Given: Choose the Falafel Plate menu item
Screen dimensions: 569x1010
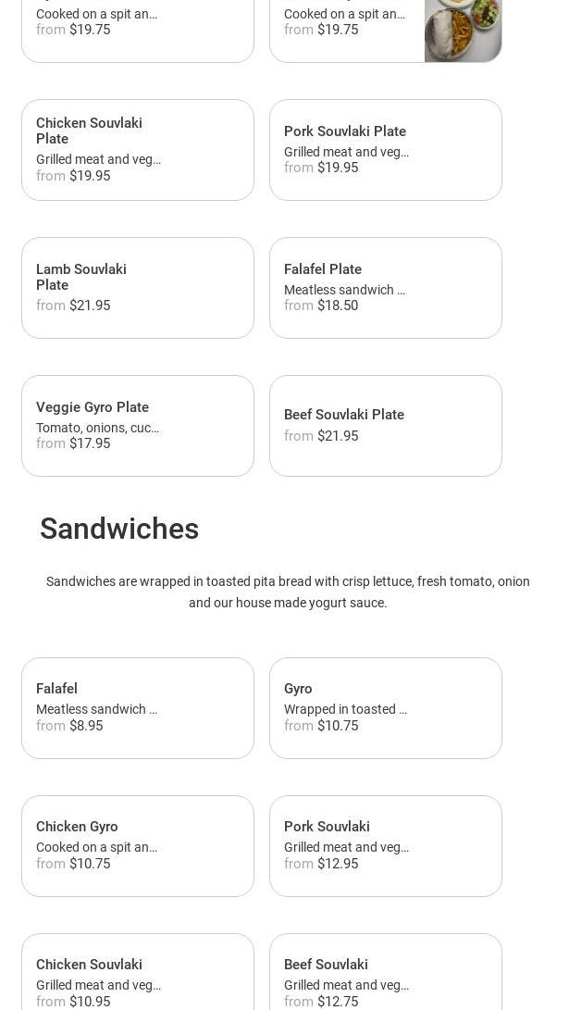Looking at the screenshot, I should pos(385,288).
